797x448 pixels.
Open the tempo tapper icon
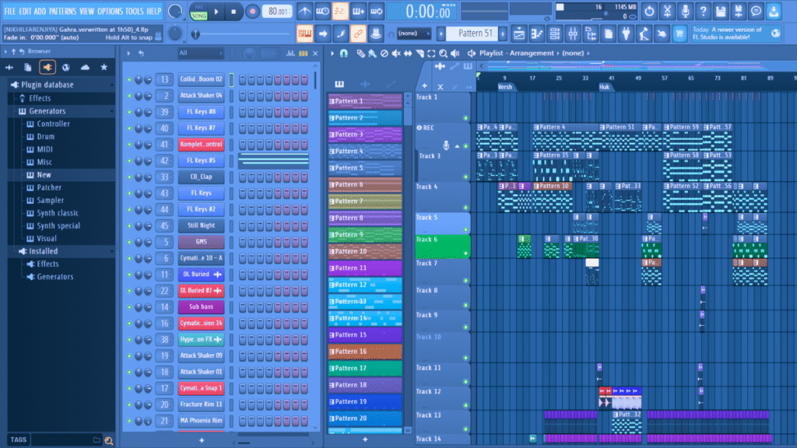coord(644,34)
